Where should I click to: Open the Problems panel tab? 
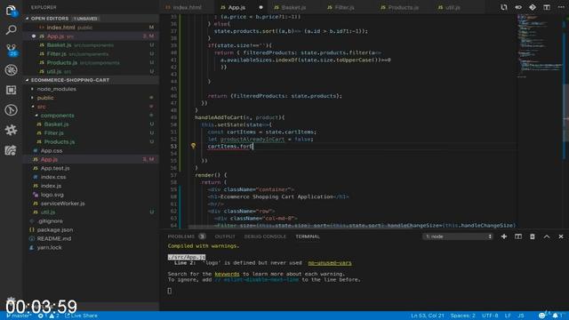point(186,236)
